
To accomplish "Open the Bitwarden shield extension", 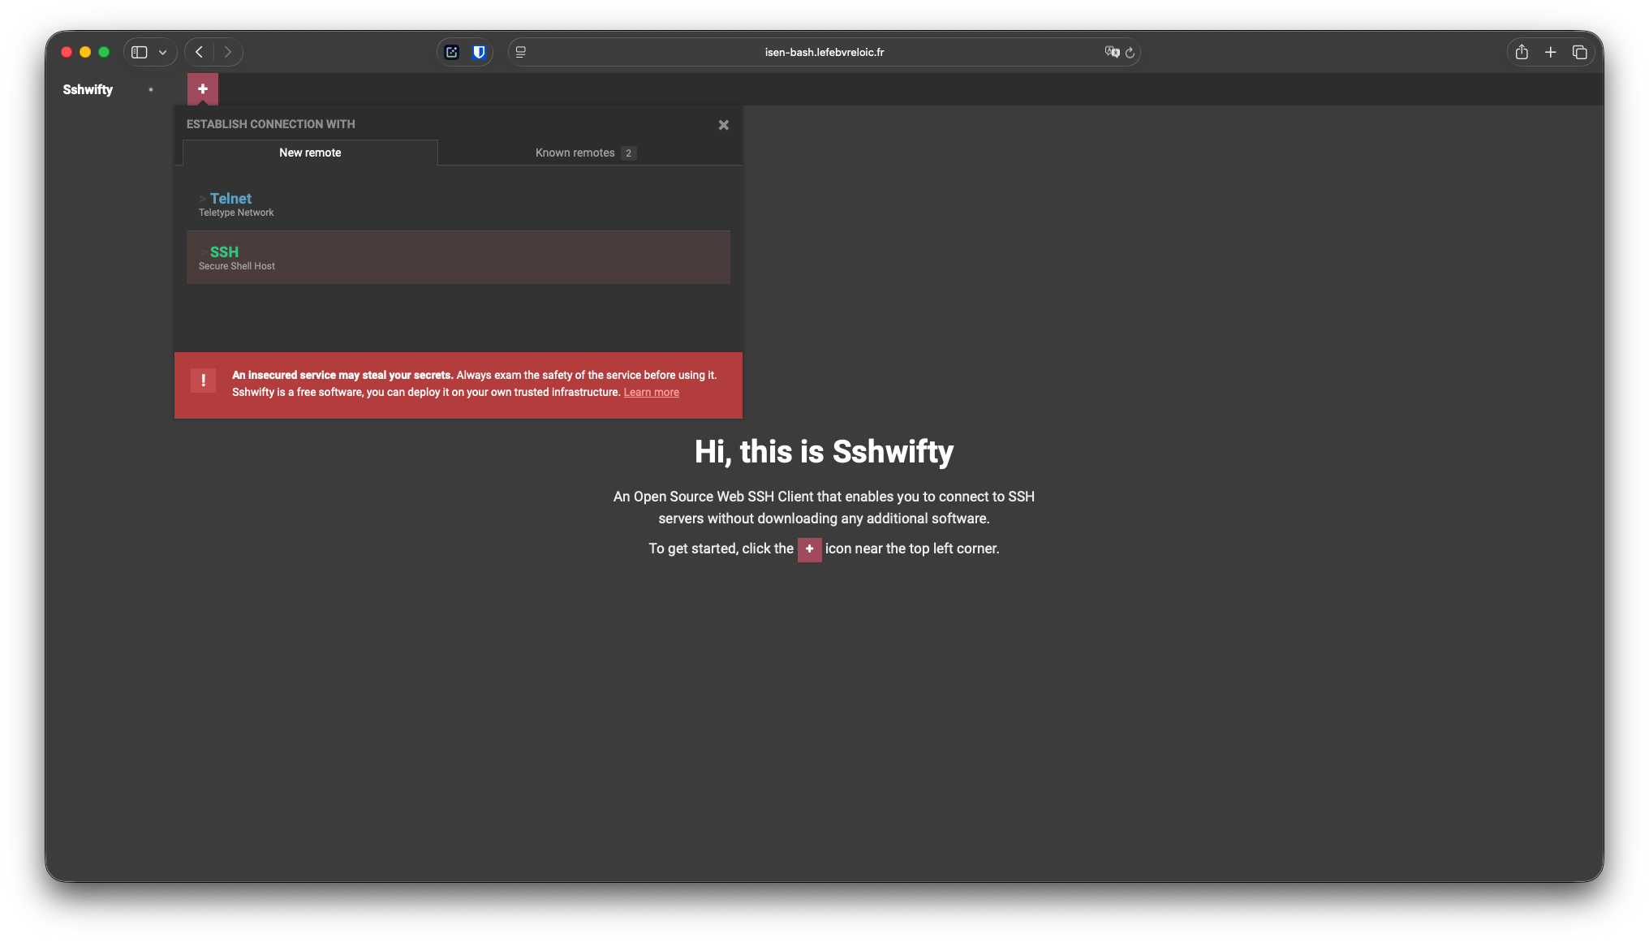I will [479, 52].
